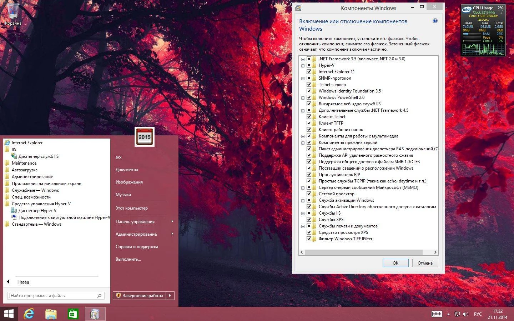Open Изображения from Start menu
The height and width of the screenshot is (321, 514).
(129, 182)
